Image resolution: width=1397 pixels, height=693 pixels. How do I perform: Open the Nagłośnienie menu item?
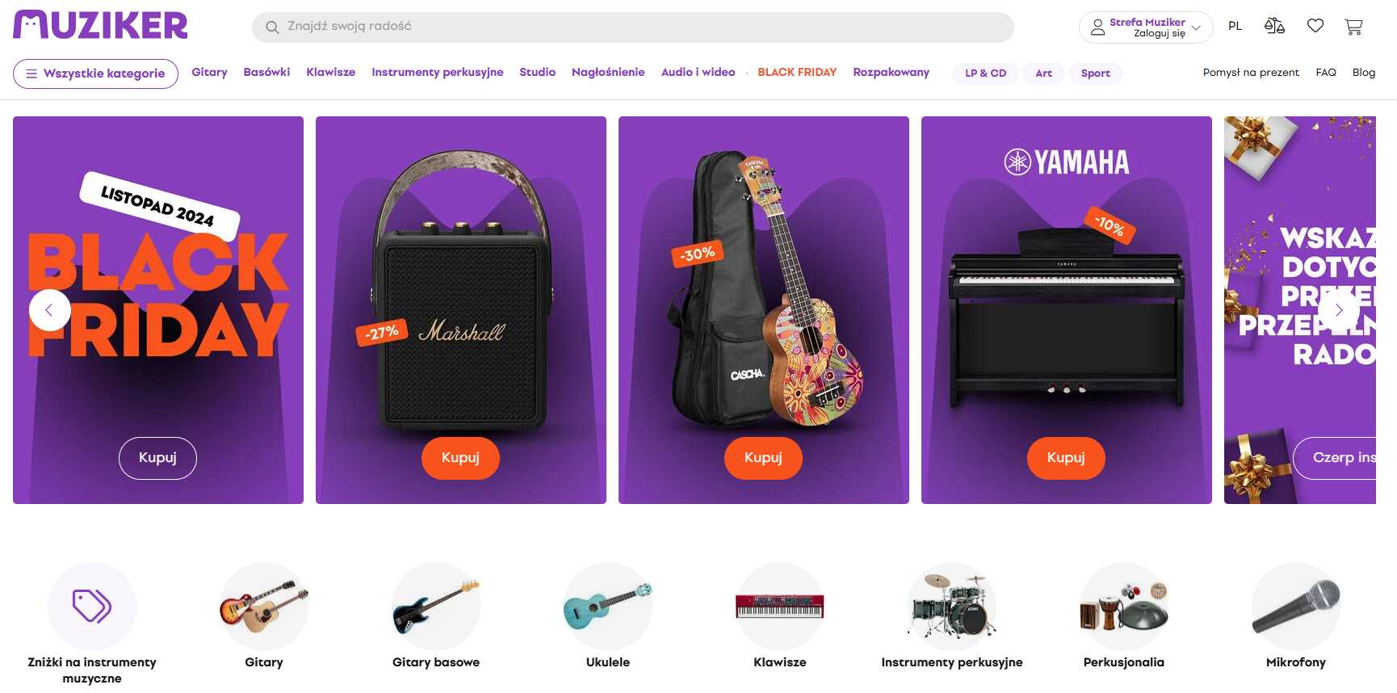608,72
